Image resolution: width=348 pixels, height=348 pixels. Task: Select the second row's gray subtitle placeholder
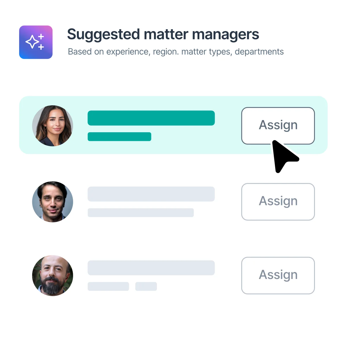point(141,213)
